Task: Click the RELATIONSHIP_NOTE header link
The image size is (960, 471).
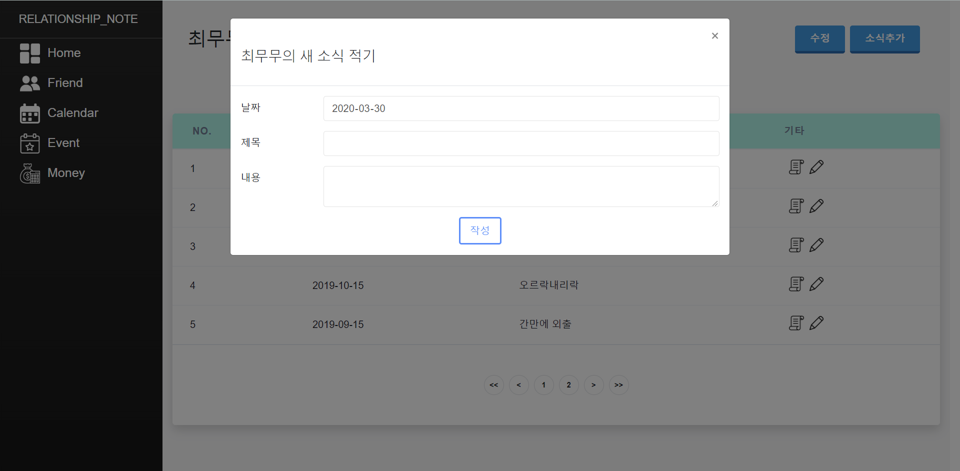Action: 78,19
